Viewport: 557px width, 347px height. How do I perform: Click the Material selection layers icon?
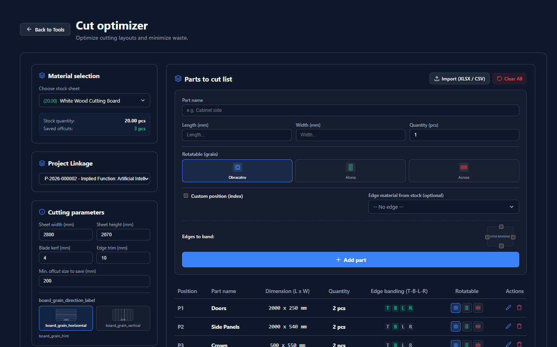[42, 75]
